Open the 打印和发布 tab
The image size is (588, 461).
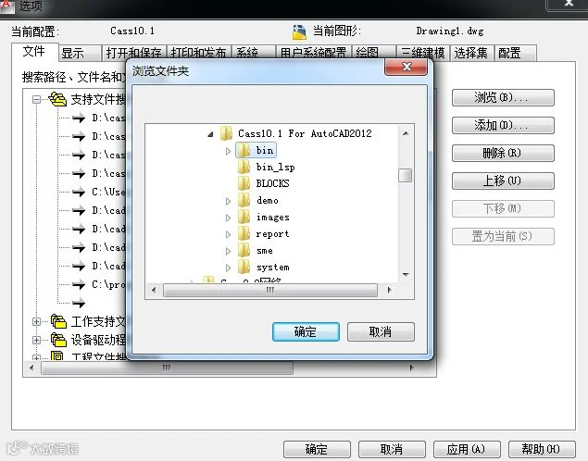coord(199,53)
